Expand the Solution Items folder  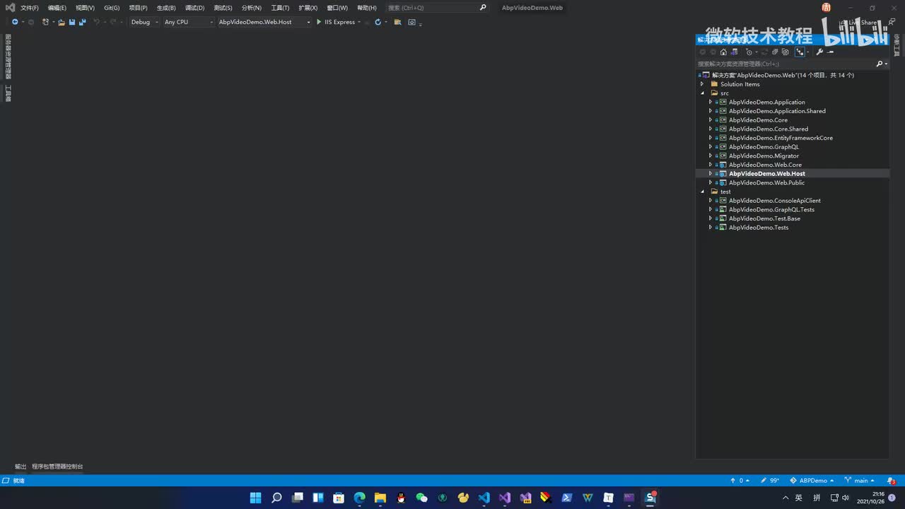(702, 84)
